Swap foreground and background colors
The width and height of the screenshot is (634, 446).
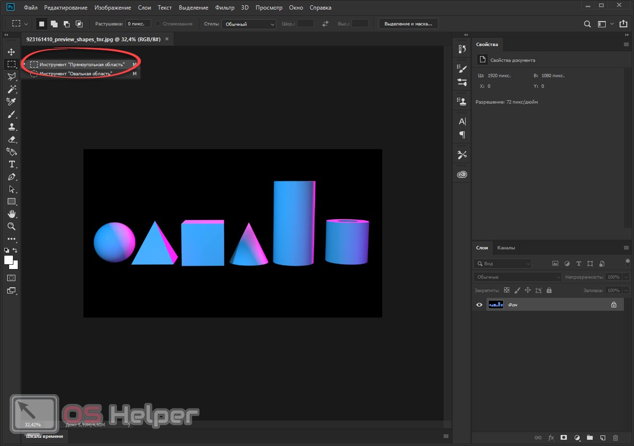(x=15, y=250)
